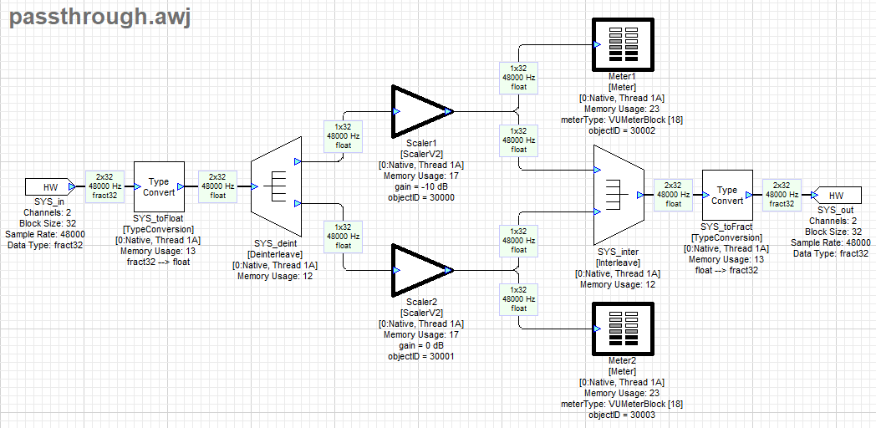Select the Scaler1 amplifier triangle block
The height and width of the screenshot is (428, 876).
[x=418, y=110]
